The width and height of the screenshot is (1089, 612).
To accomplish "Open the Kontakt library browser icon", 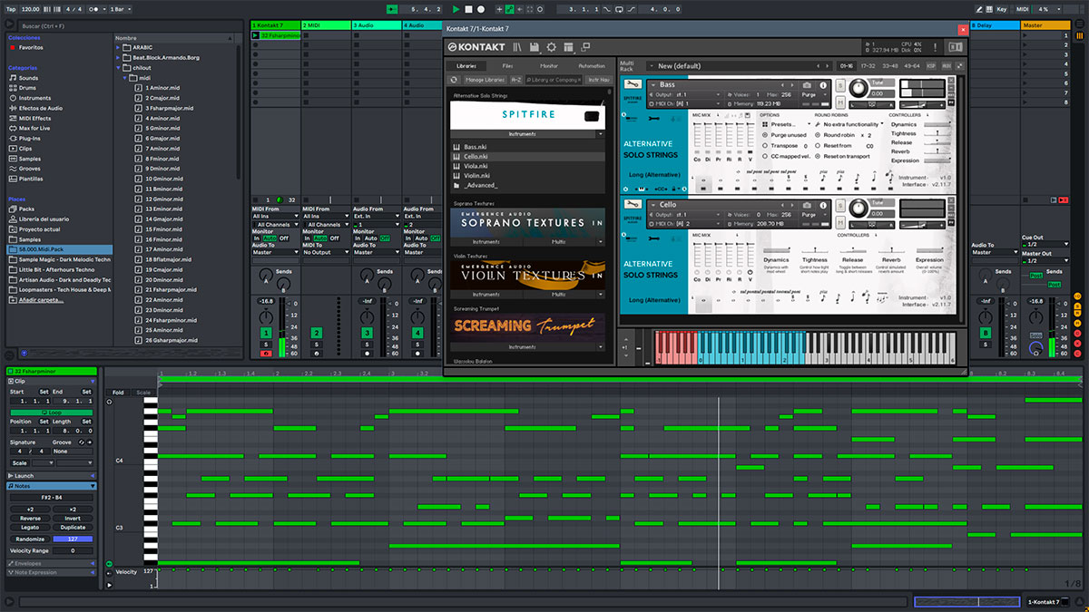I will [517, 46].
